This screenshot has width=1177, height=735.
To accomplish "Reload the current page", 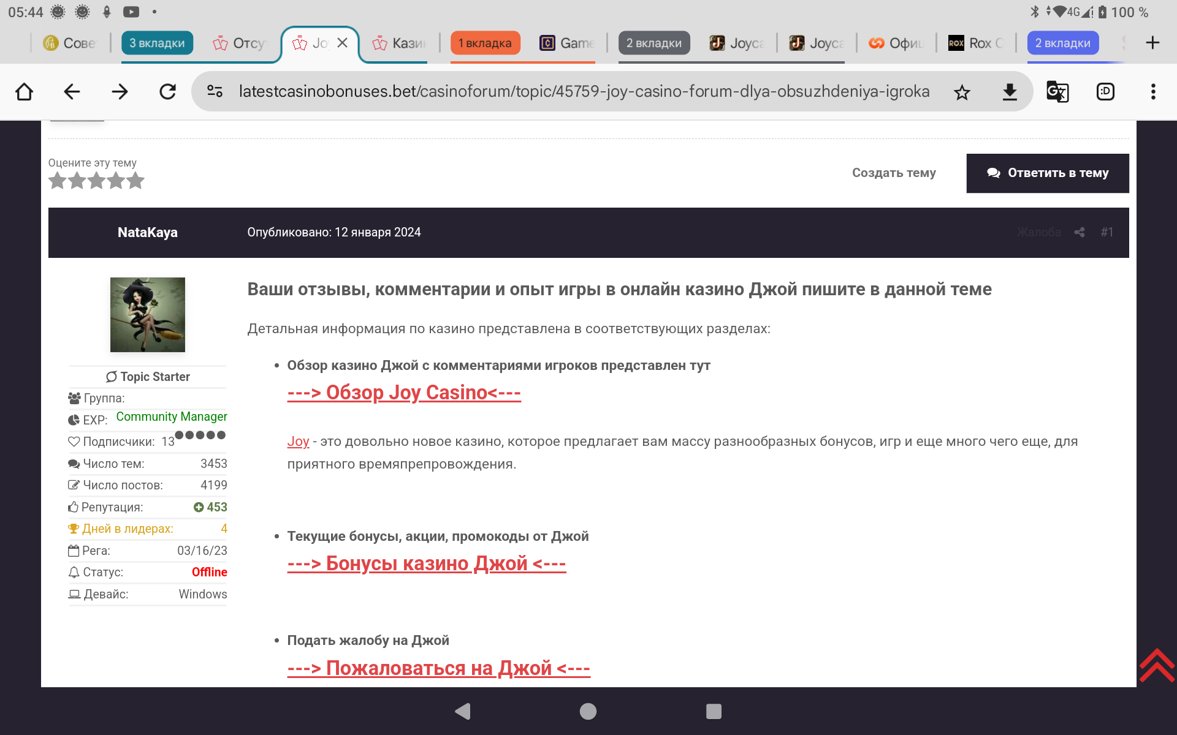I will (167, 92).
